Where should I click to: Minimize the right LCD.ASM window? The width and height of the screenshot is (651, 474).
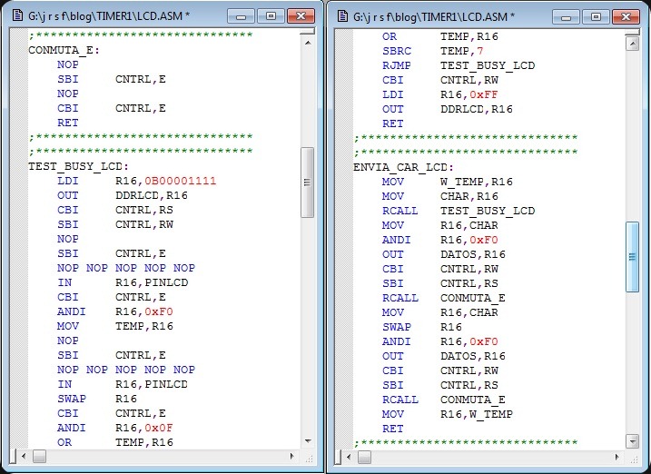coord(565,16)
